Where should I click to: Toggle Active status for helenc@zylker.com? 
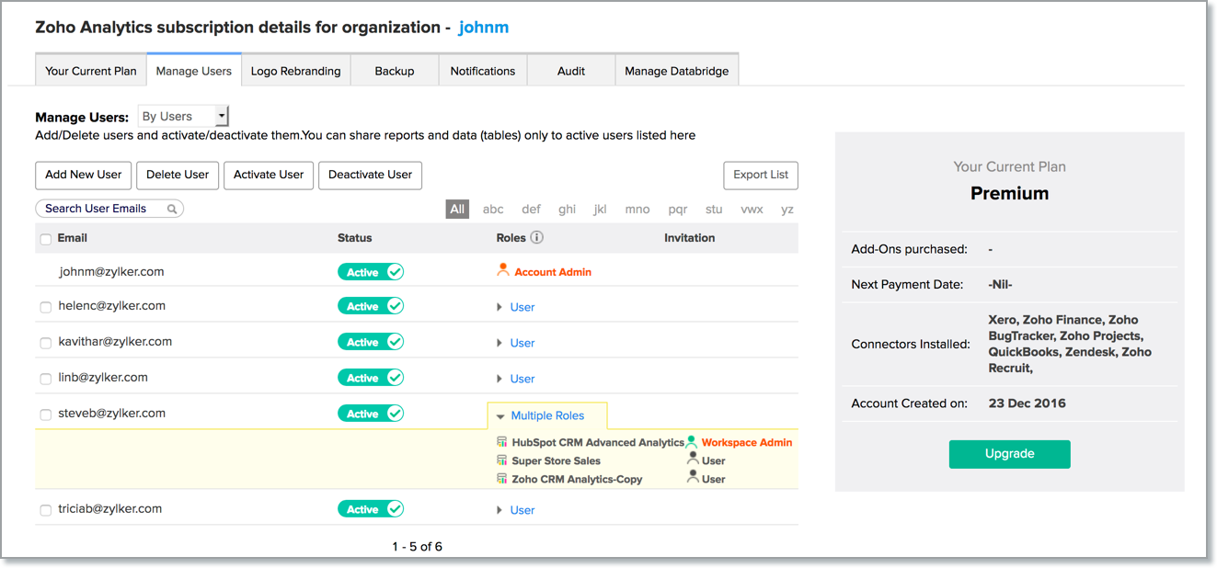pos(371,306)
